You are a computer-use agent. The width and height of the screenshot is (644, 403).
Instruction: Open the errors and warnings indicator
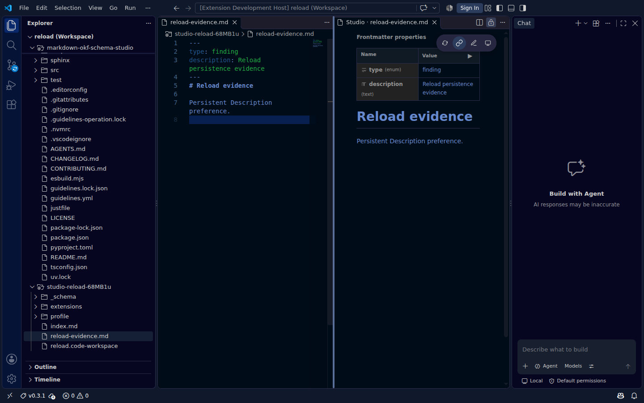tap(76, 396)
